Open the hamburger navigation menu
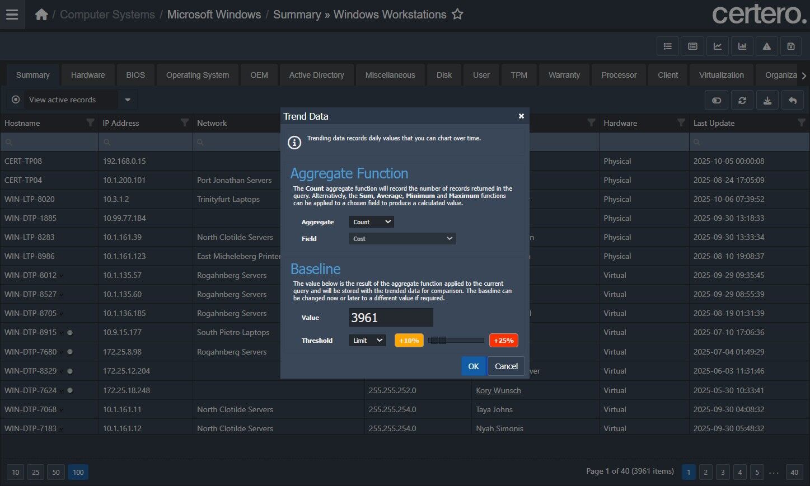The width and height of the screenshot is (810, 486). click(x=12, y=15)
